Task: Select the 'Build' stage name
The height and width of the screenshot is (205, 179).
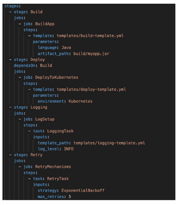Action: [x=37, y=12]
